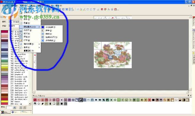Viewport: 195px width, 116px height.
Task: Toggle the grid entry in the View menu
Action: point(30,37)
